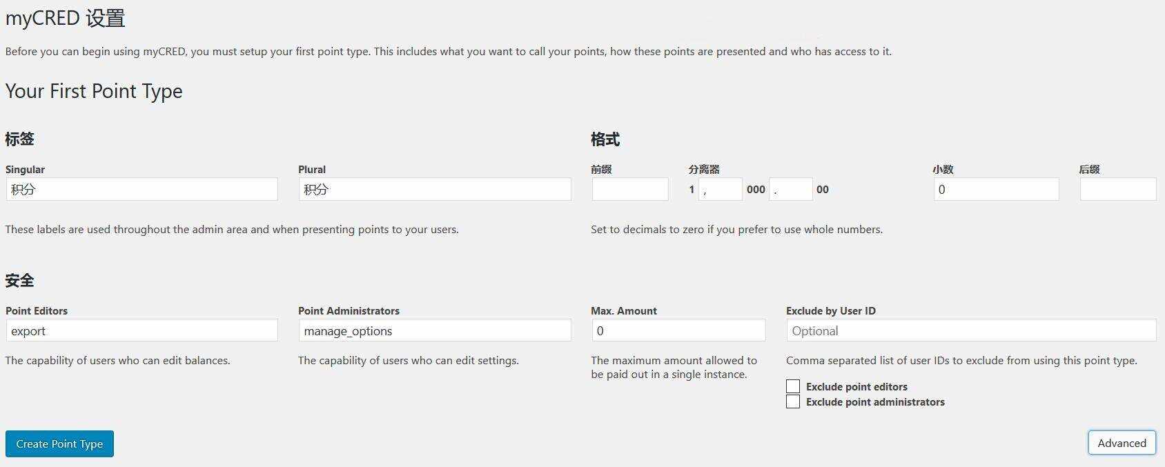
Task: Open the Advanced settings
Action: [1122, 443]
